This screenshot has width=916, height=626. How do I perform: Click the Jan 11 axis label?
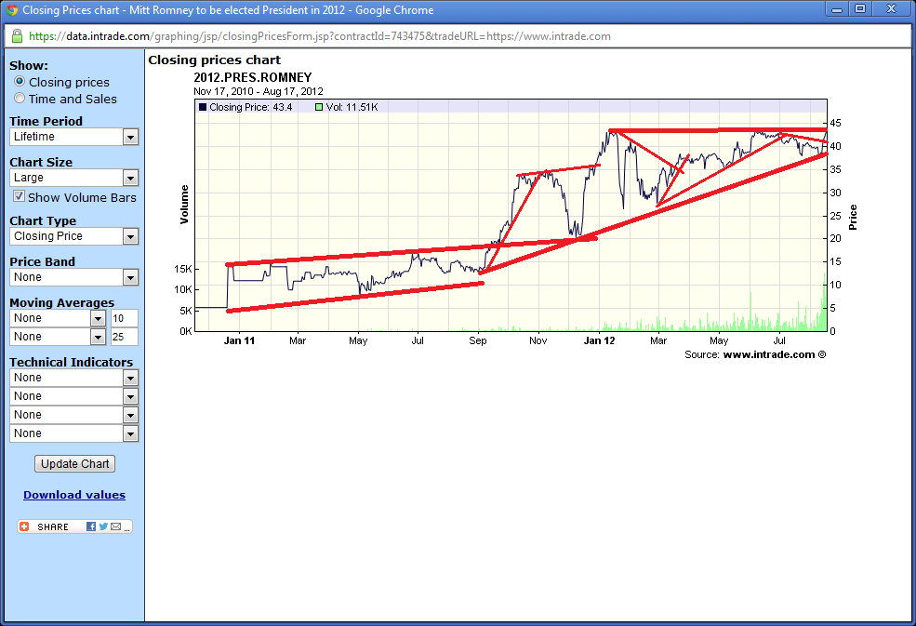tap(240, 340)
